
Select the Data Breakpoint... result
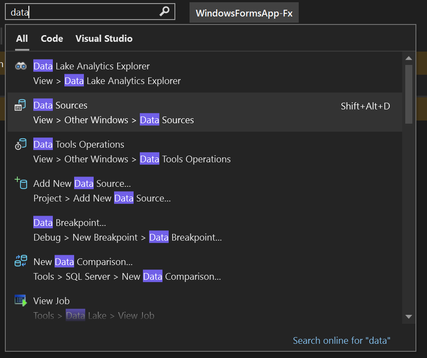tap(128, 230)
